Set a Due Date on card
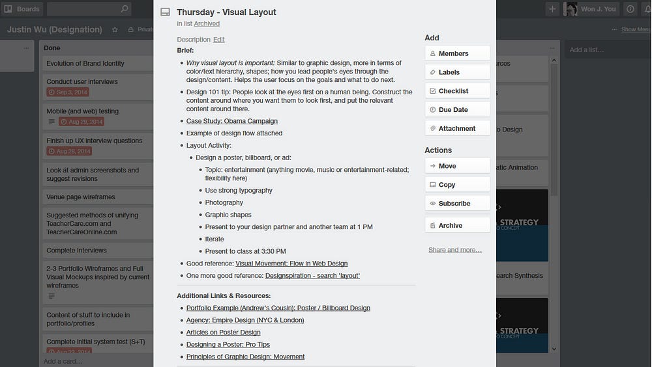Image resolution: width=652 pixels, height=367 pixels. [x=458, y=109]
